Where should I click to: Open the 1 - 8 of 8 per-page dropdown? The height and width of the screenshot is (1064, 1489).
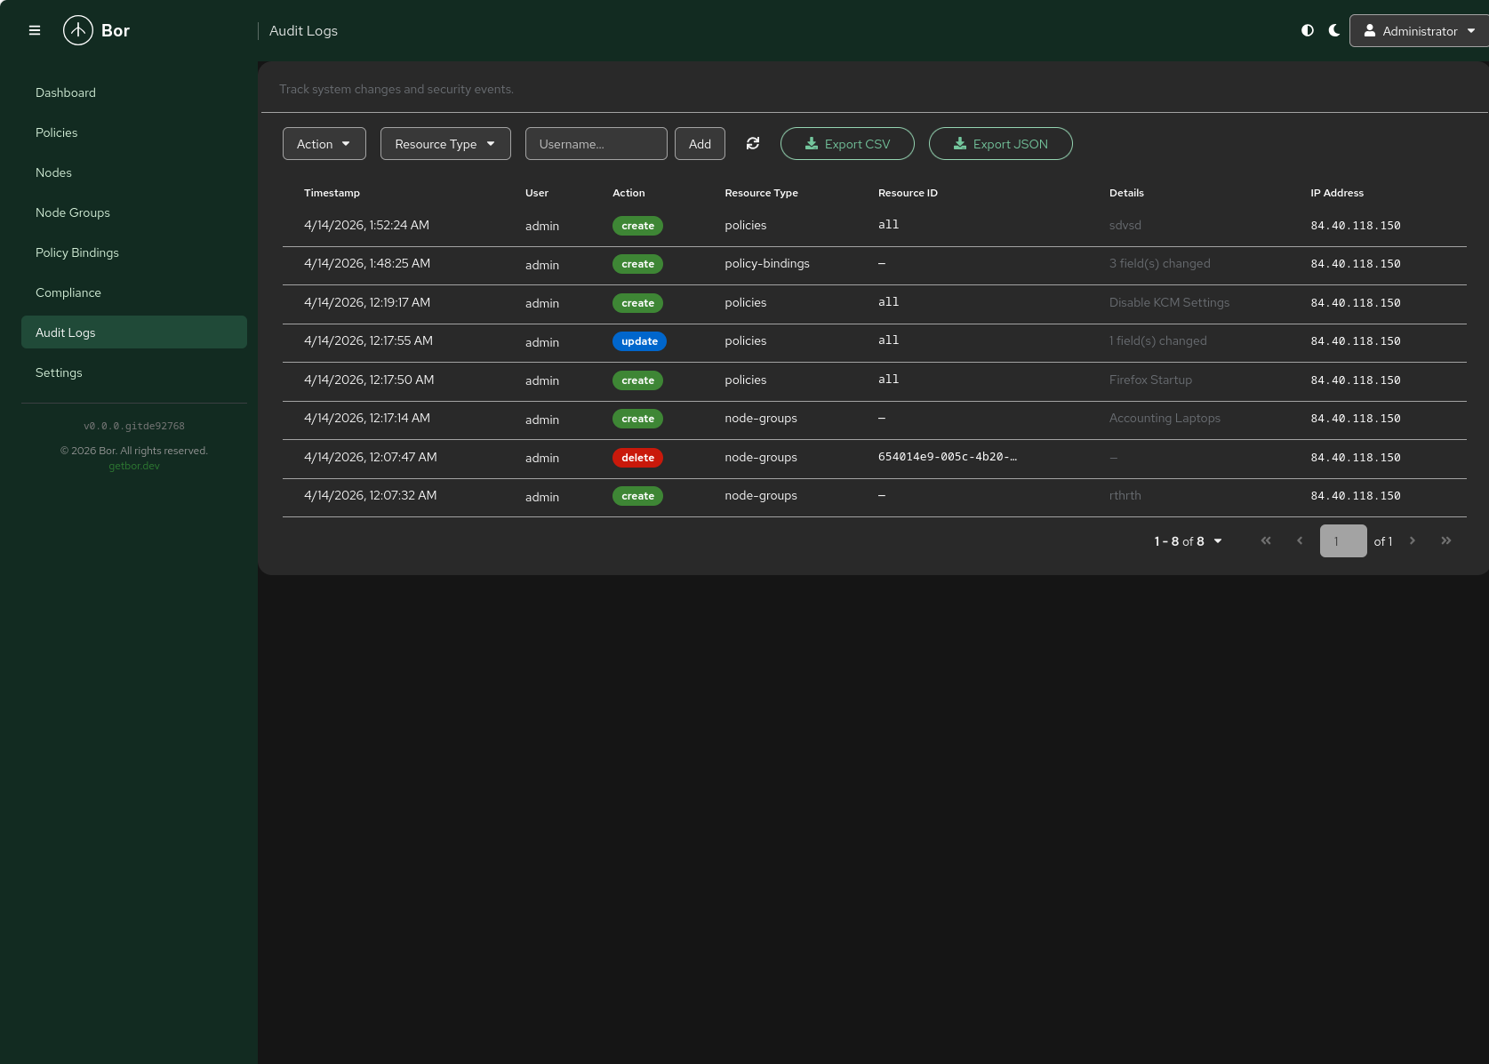pyautogui.click(x=1188, y=541)
